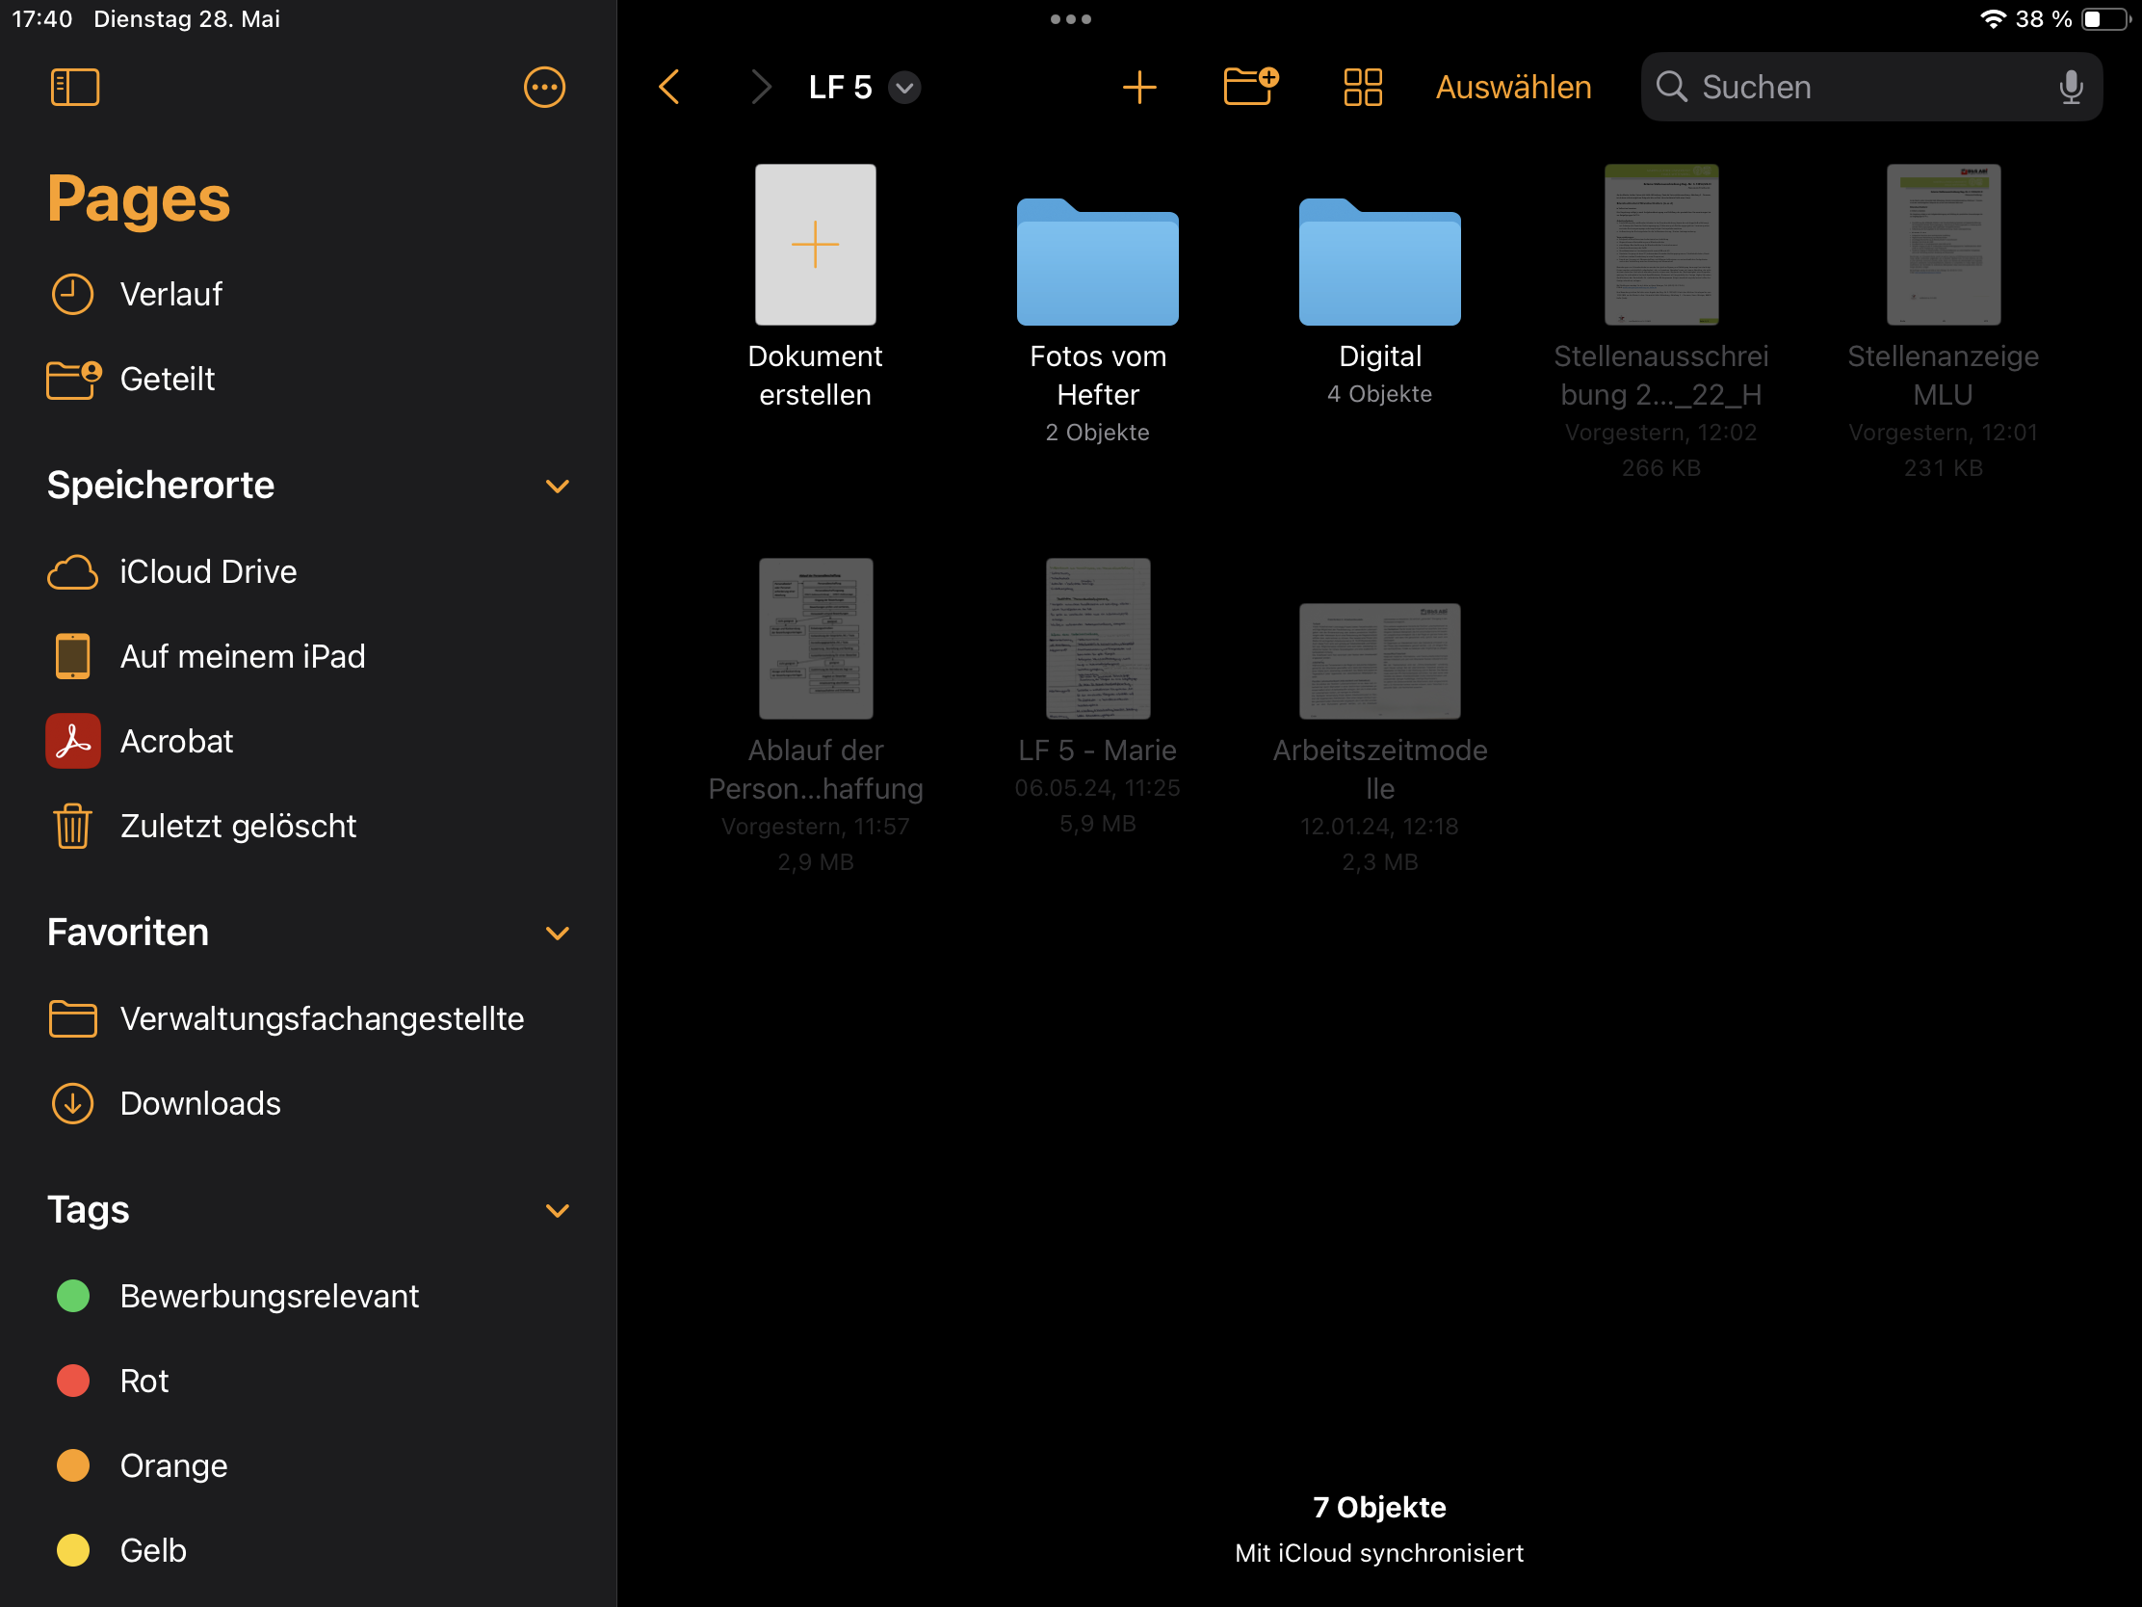Open Zuletzt gelöscht trash
The height and width of the screenshot is (1607, 2142).
click(x=237, y=827)
